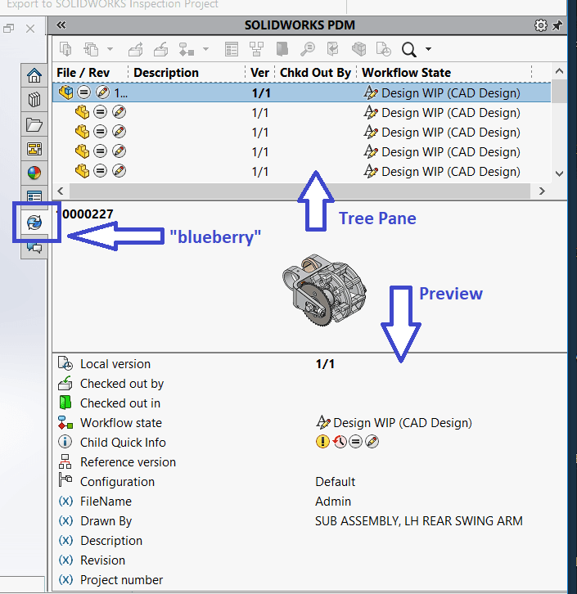The height and width of the screenshot is (594, 577).
Task: Select the highlighted top assembly row 1...
Action: (x=301, y=92)
